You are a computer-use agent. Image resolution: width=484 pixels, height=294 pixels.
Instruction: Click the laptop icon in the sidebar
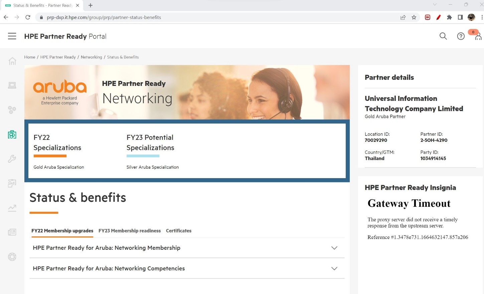click(x=12, y=86)
